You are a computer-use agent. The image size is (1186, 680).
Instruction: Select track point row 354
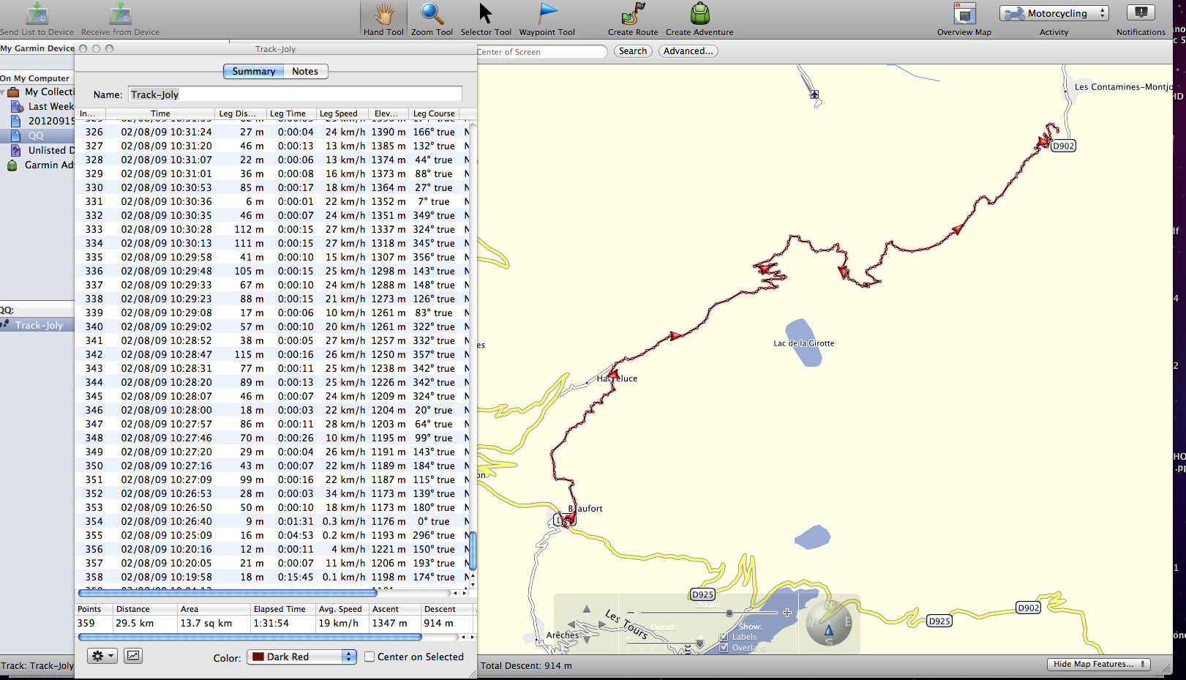(272, 521)
